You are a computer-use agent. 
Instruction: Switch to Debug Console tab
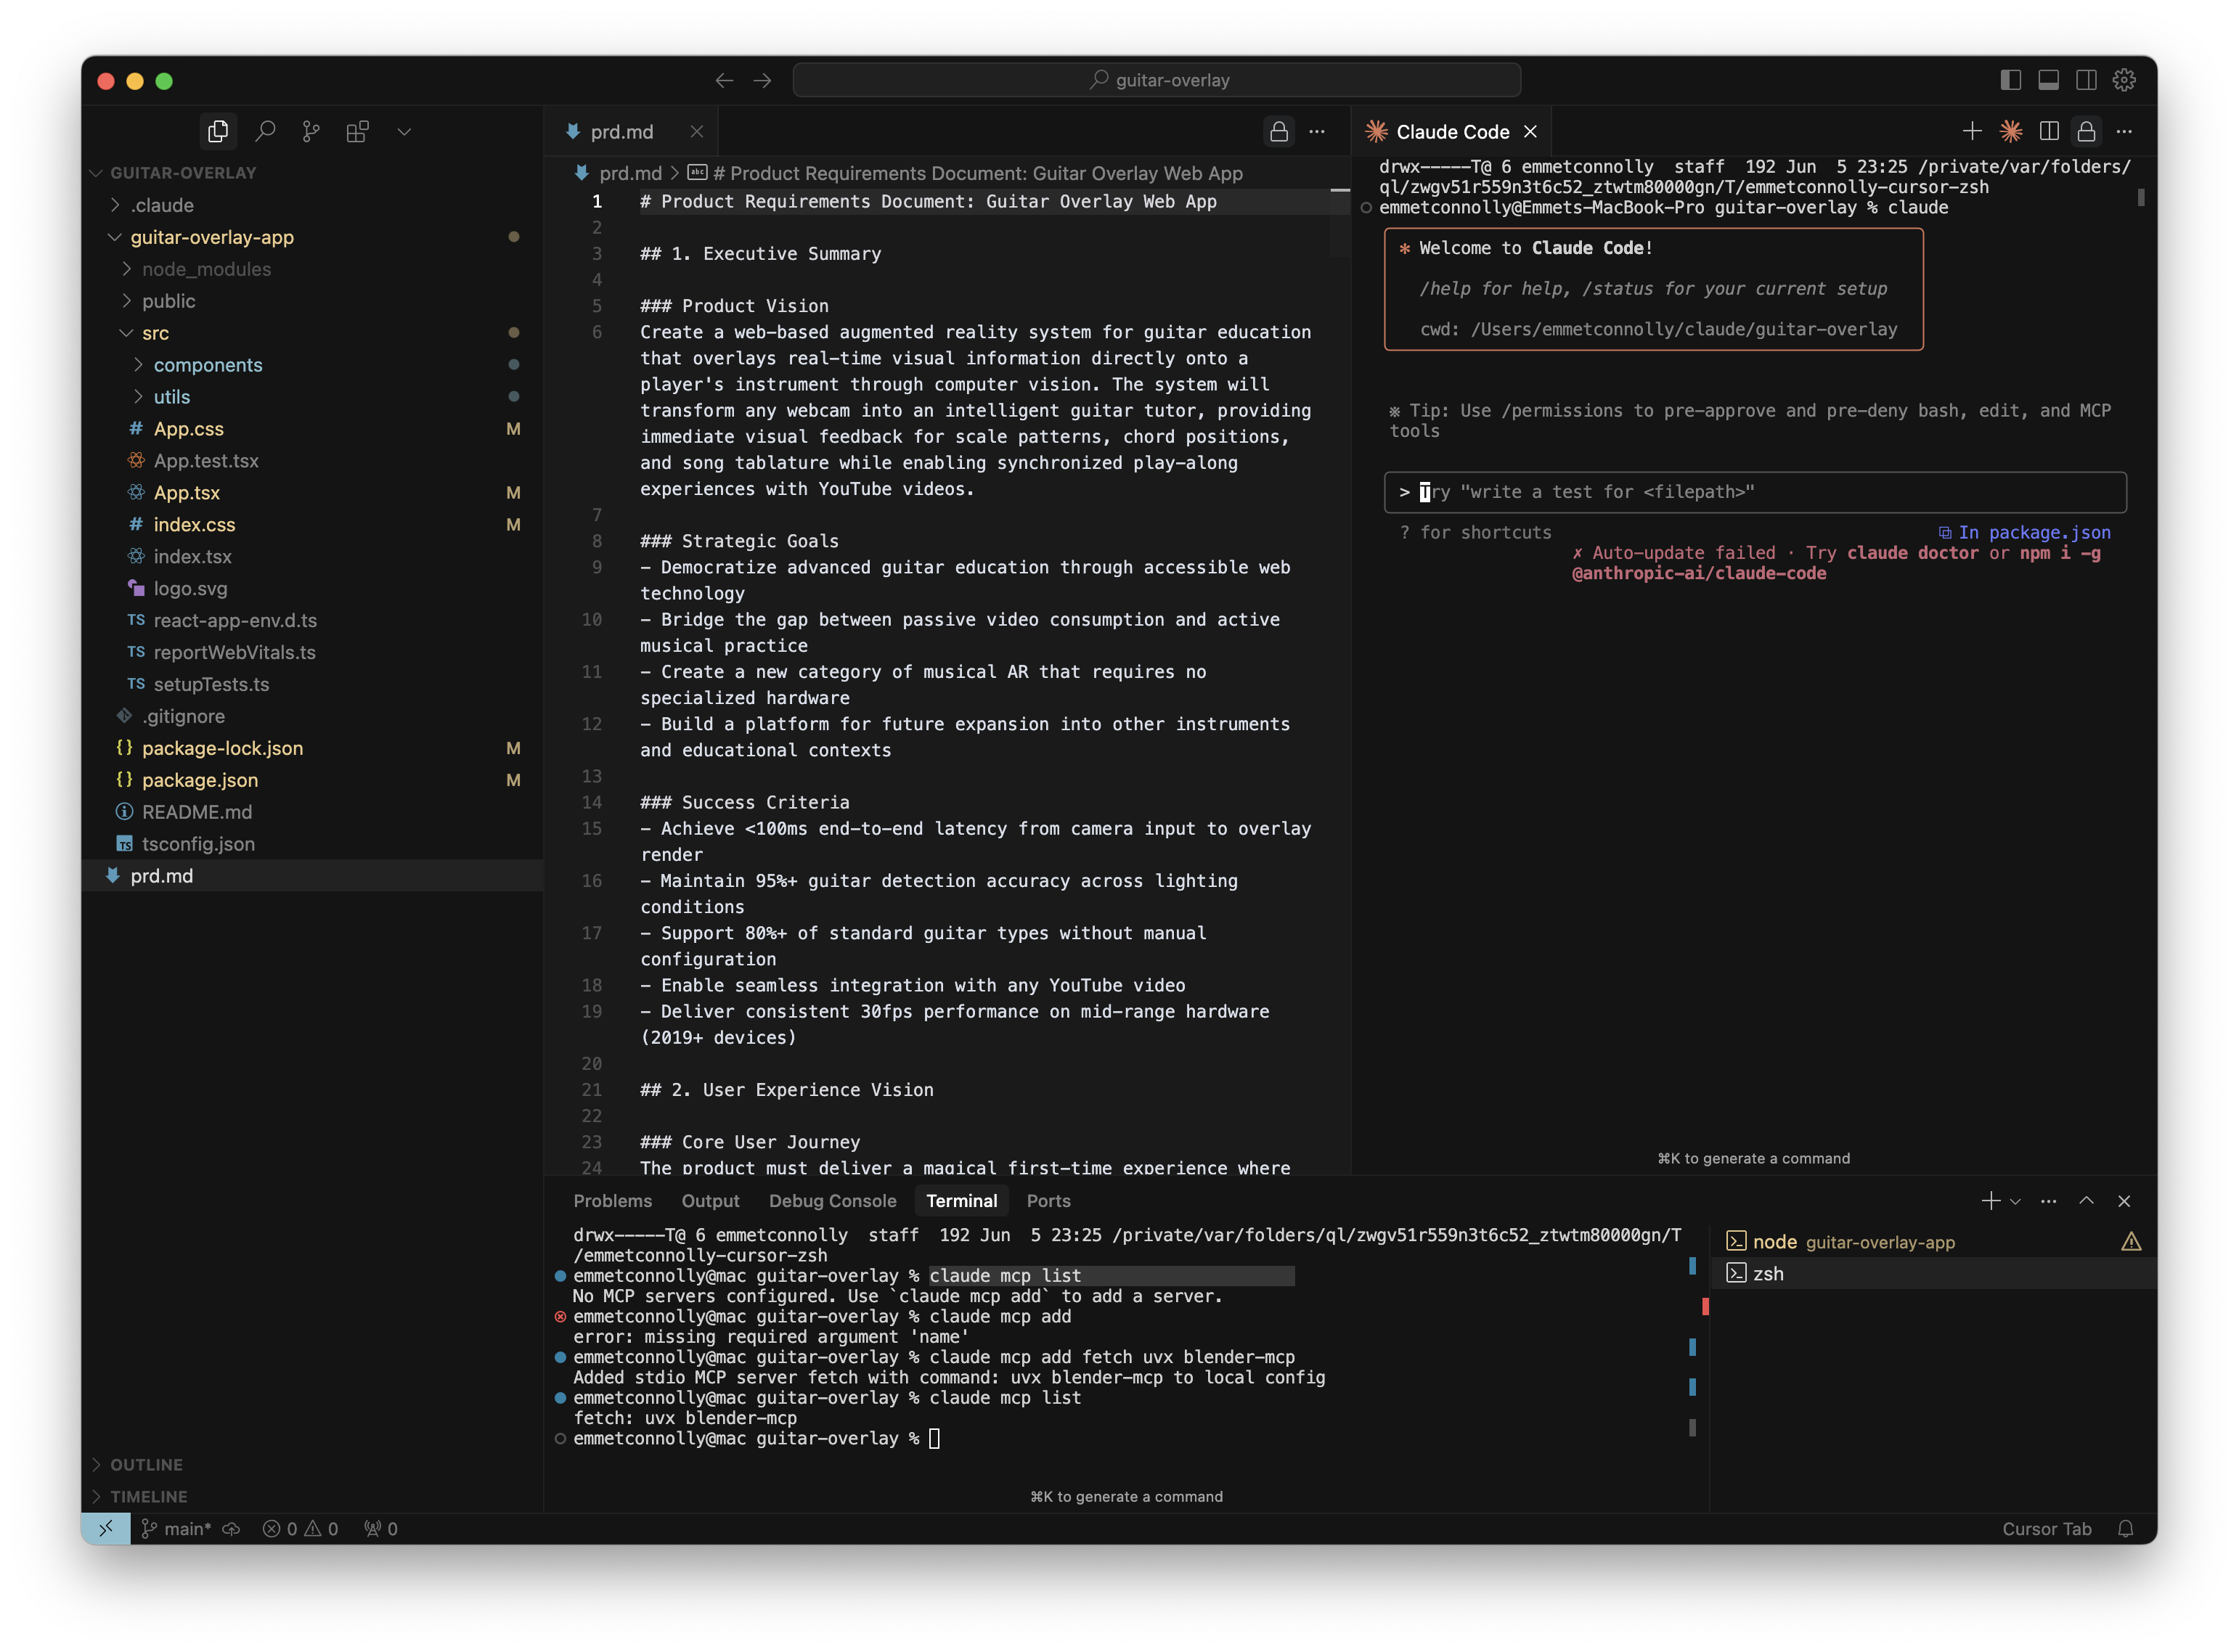pyautogui.click(x=832, y=1200)
